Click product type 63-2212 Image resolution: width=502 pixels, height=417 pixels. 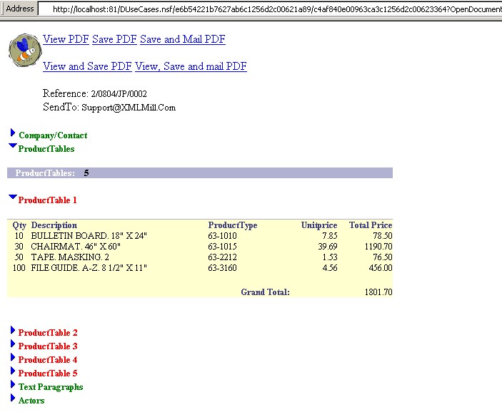(x=223, y=257)
